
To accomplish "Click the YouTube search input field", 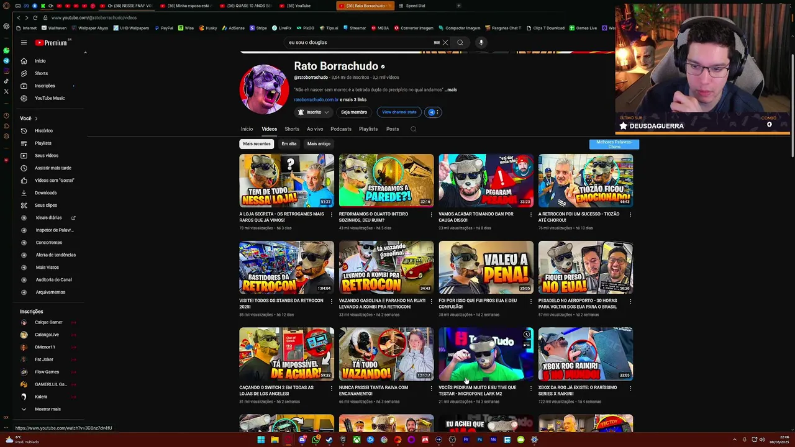I will point(358,42).
